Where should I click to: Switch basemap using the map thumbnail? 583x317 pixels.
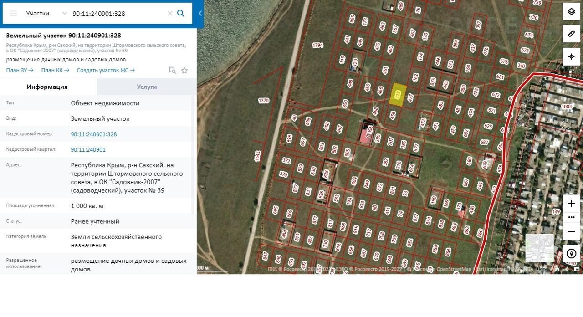click(539, 248)
